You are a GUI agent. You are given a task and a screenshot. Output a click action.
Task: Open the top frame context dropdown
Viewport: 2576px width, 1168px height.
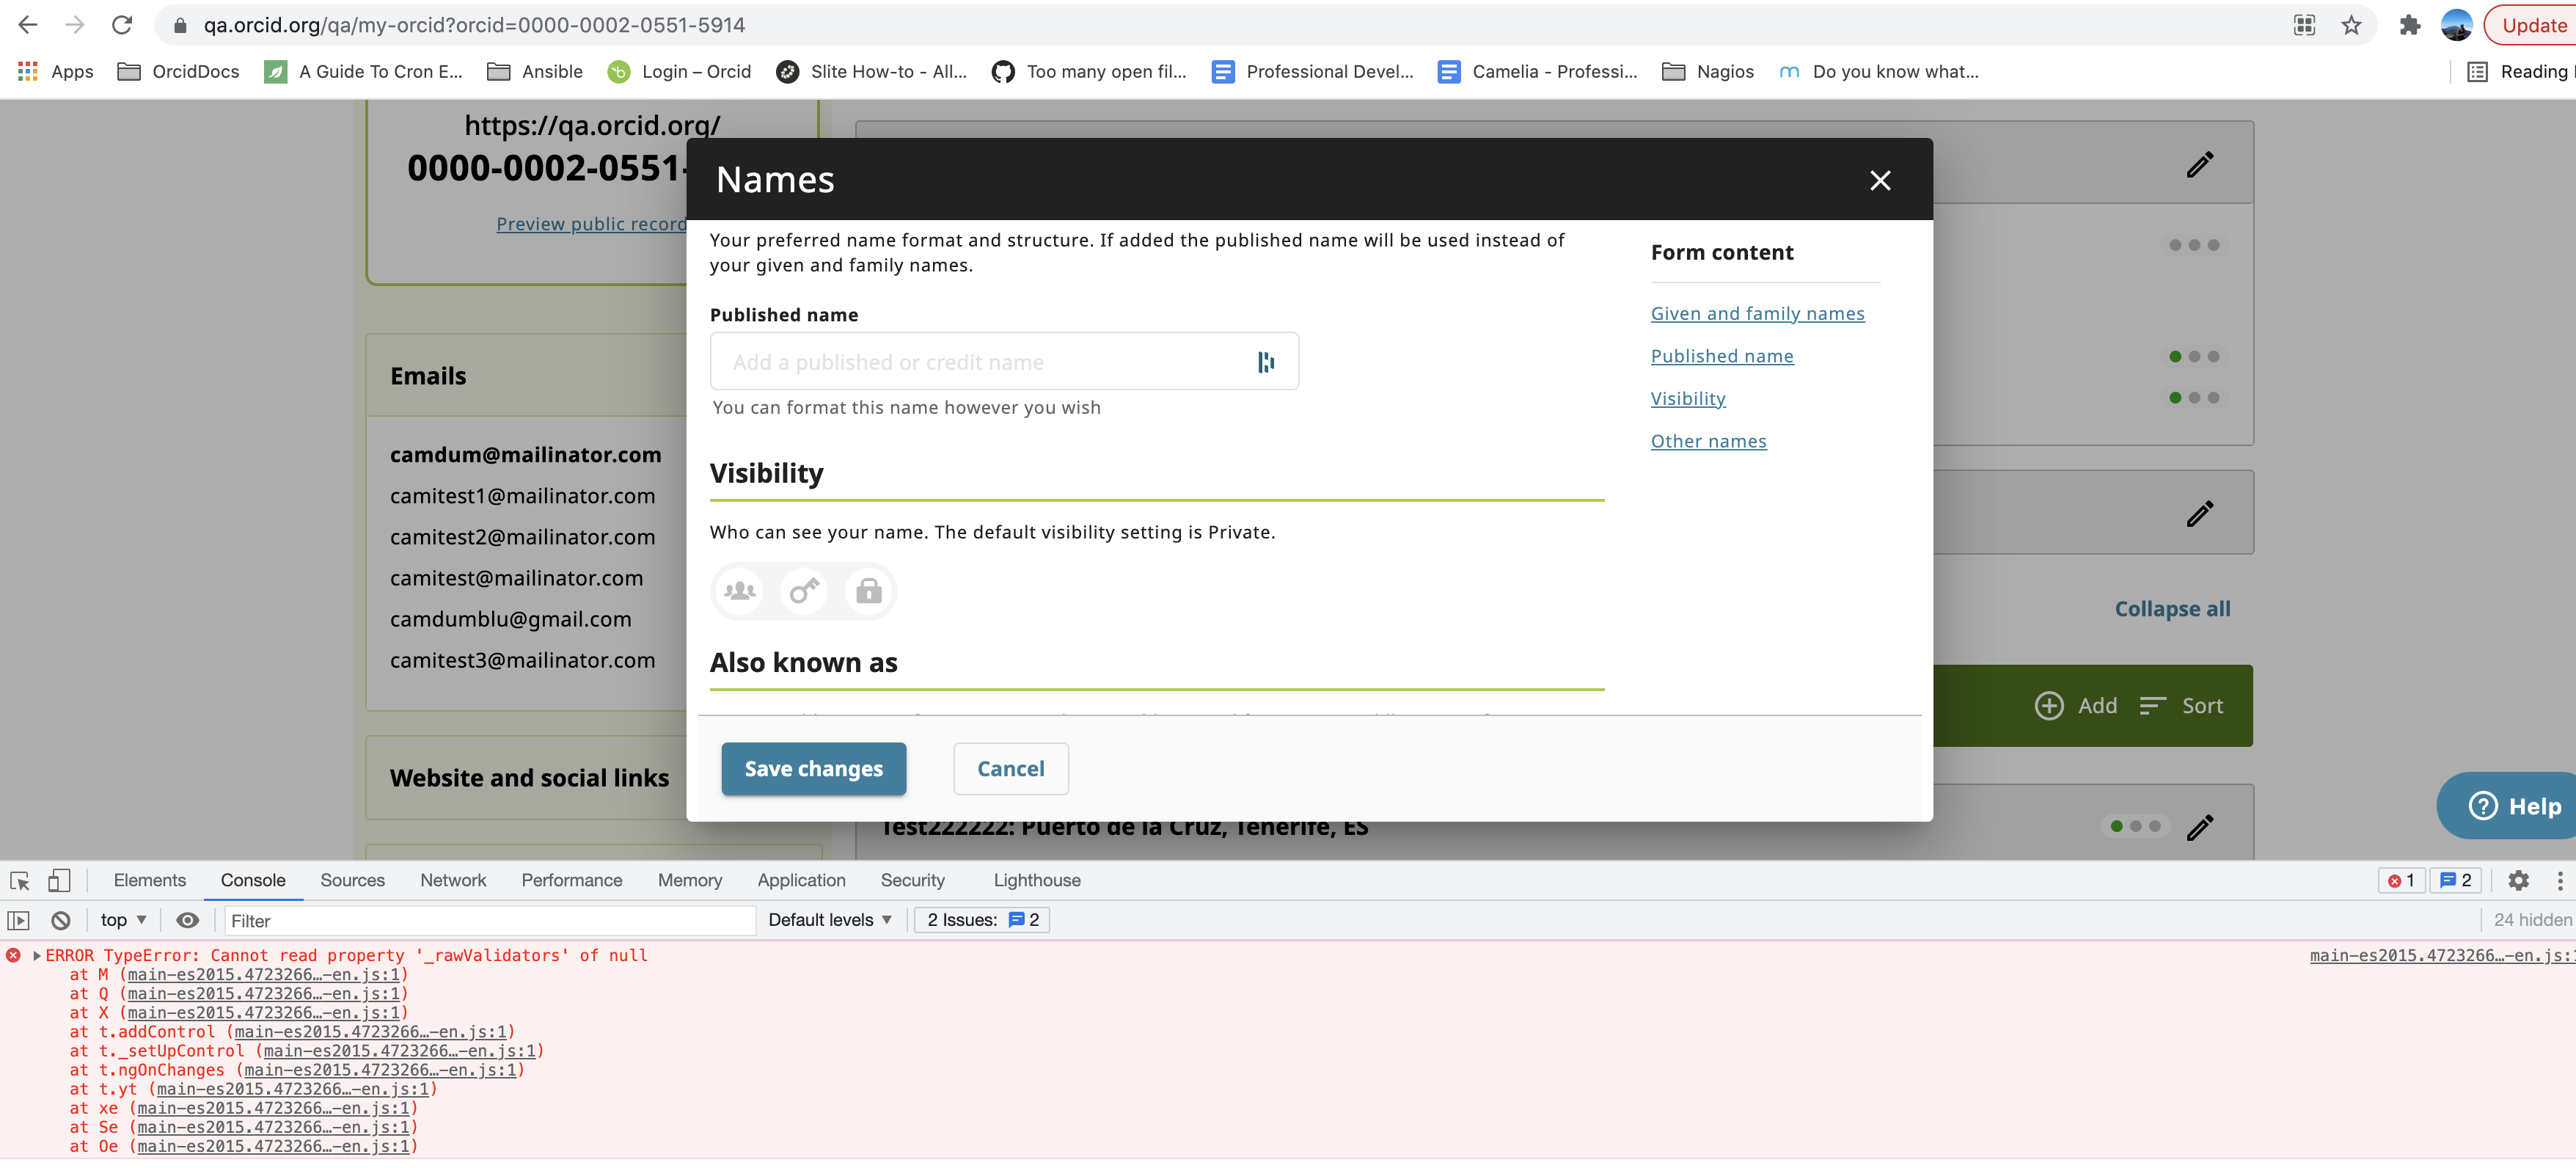click(x=122, y=920)
